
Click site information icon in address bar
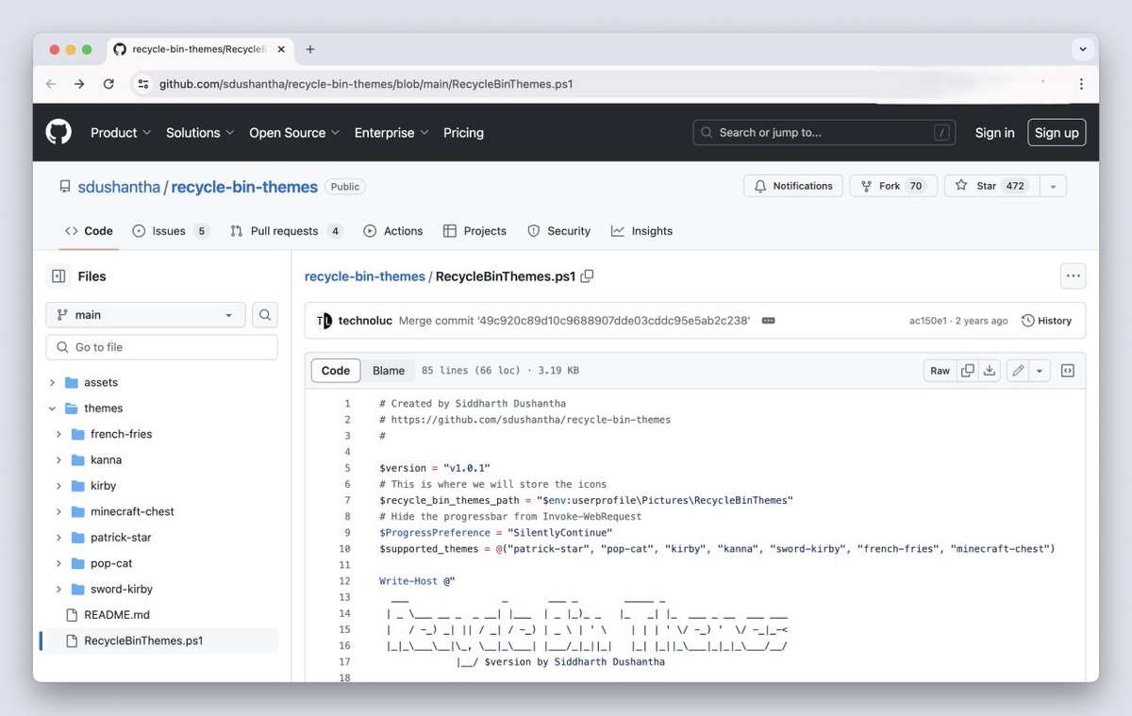tap(143, 84)
